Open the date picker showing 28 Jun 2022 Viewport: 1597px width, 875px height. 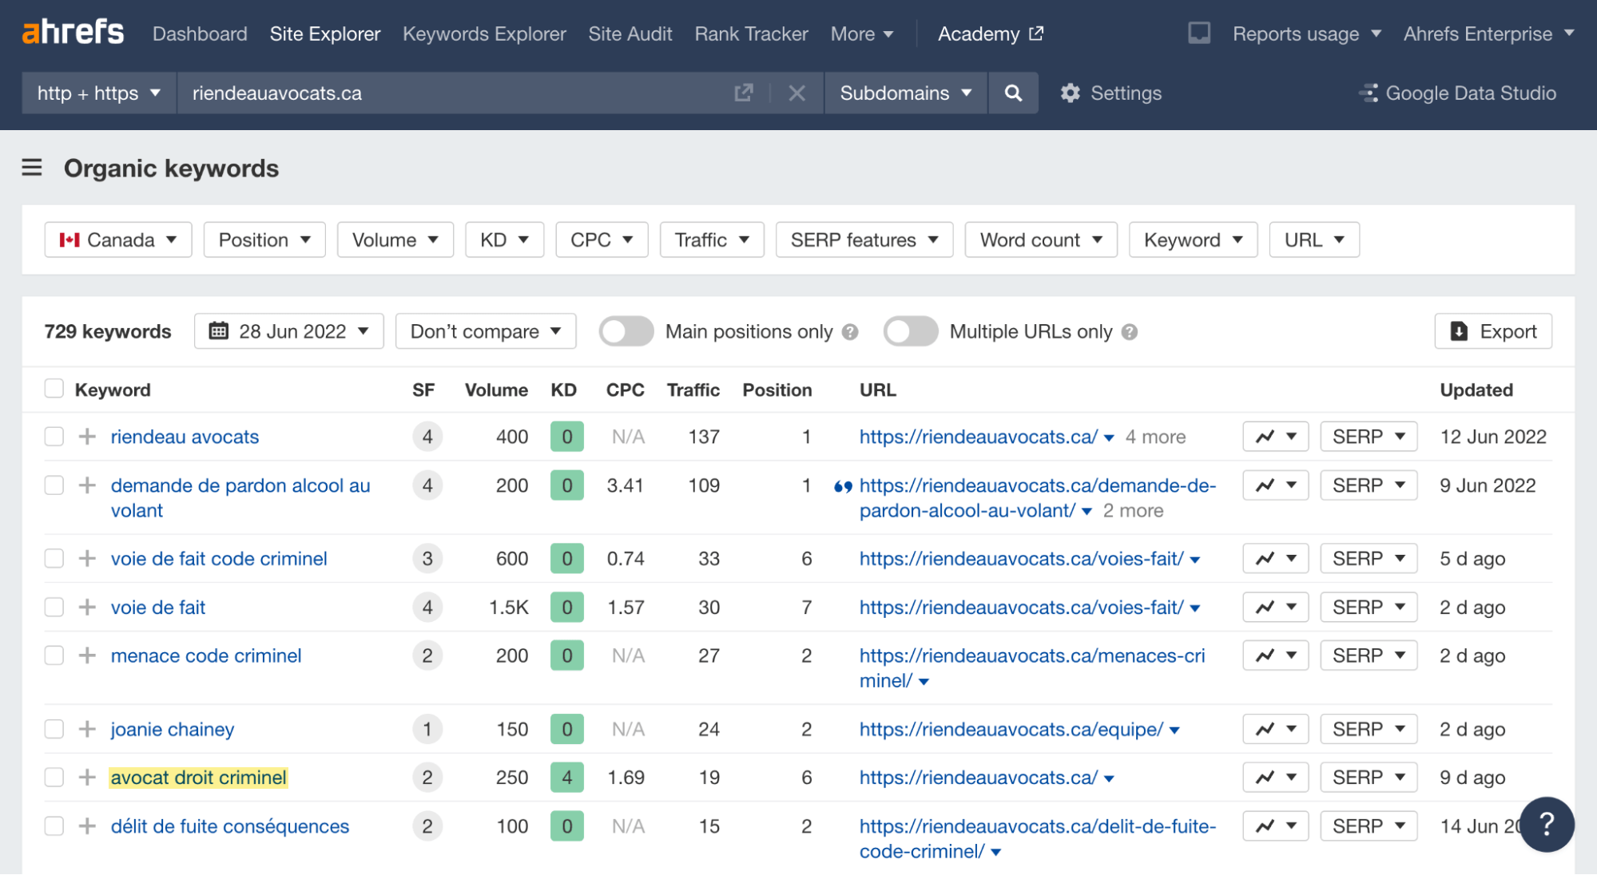pos(289,331)
